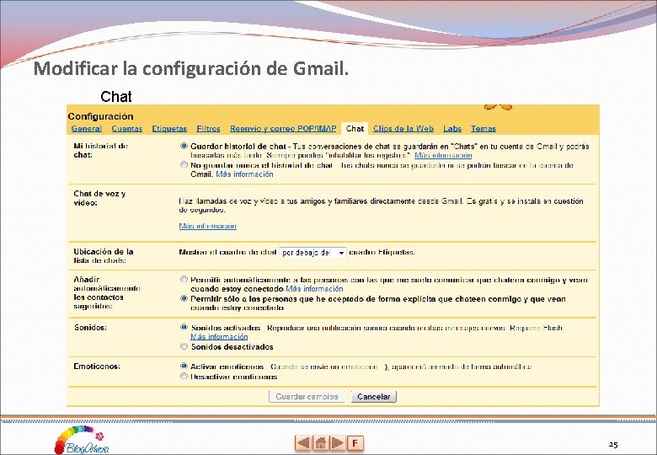Image resolution: width=657 pixels, height=455 pixels.
Task: Select Permitir automáticamente a las personas option
Action: (184, 280)
